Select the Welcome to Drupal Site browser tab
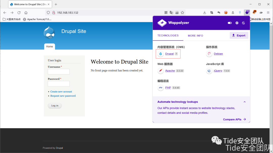Screen dimensions: 273x153 30,4
